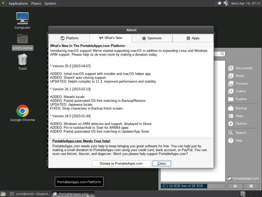Click the Version 25.0 [2023-04-07] line

point(70,66)
